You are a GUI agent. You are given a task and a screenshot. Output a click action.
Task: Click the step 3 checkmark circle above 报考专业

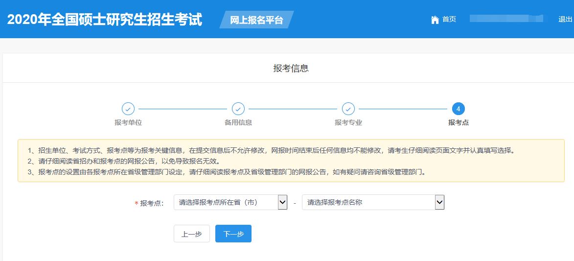point(348,109)
